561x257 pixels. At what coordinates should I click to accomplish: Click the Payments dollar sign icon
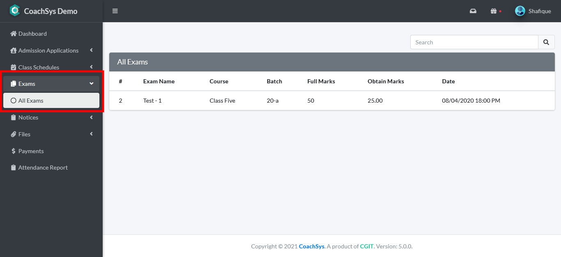pyautogui.click(x=14, y=151)
